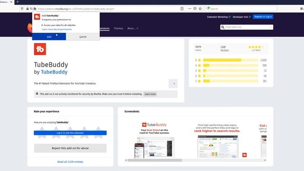This screenshot has width=304, height=171.
Task: Click the permissions icon in address bar
Action: click(31, 9)
